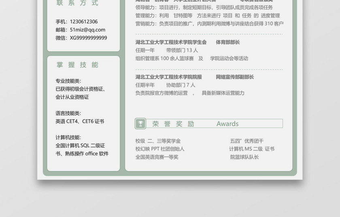Select the text 学院运动会等活动
The height and width of the screenshot is (217, 340).
[229, 58]
